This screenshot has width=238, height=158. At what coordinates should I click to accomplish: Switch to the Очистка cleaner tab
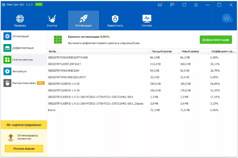52,21
